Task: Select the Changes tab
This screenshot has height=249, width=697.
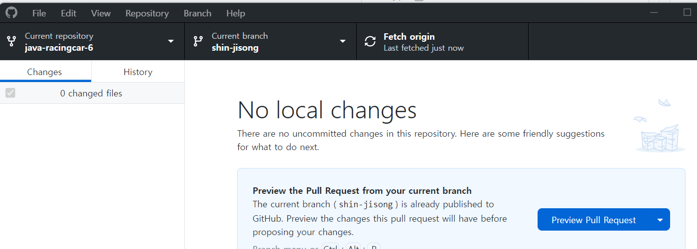Action: click(x=45, y=72)
